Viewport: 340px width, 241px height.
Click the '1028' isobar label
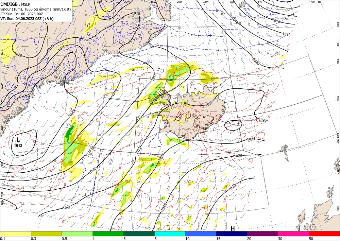click(x=232, y=187)
